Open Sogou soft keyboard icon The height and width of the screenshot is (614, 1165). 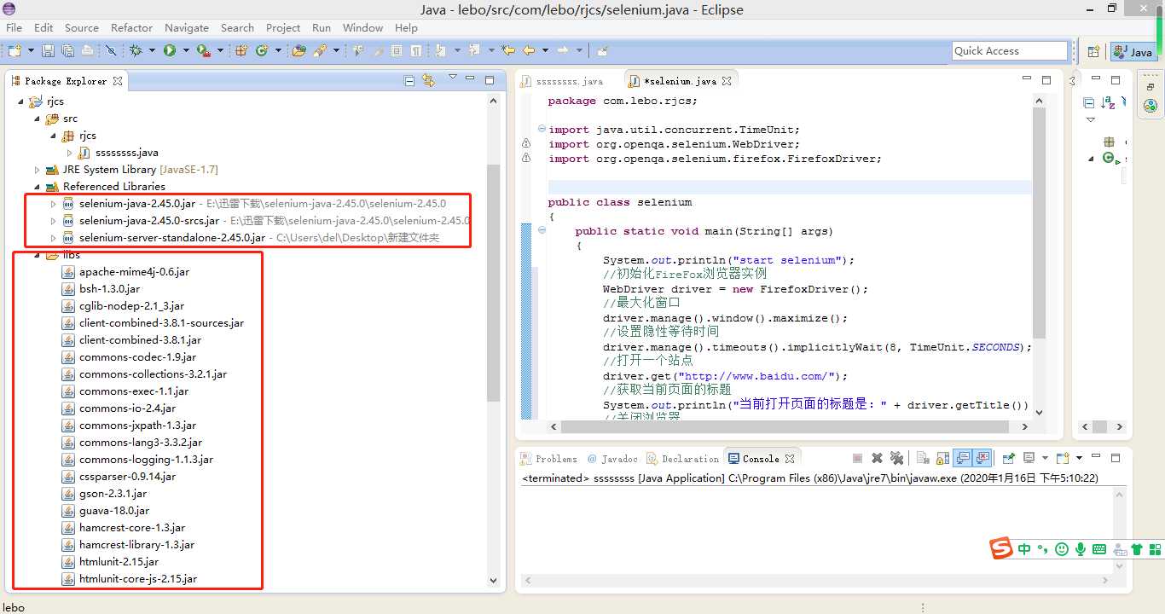tap(1099, 549)
